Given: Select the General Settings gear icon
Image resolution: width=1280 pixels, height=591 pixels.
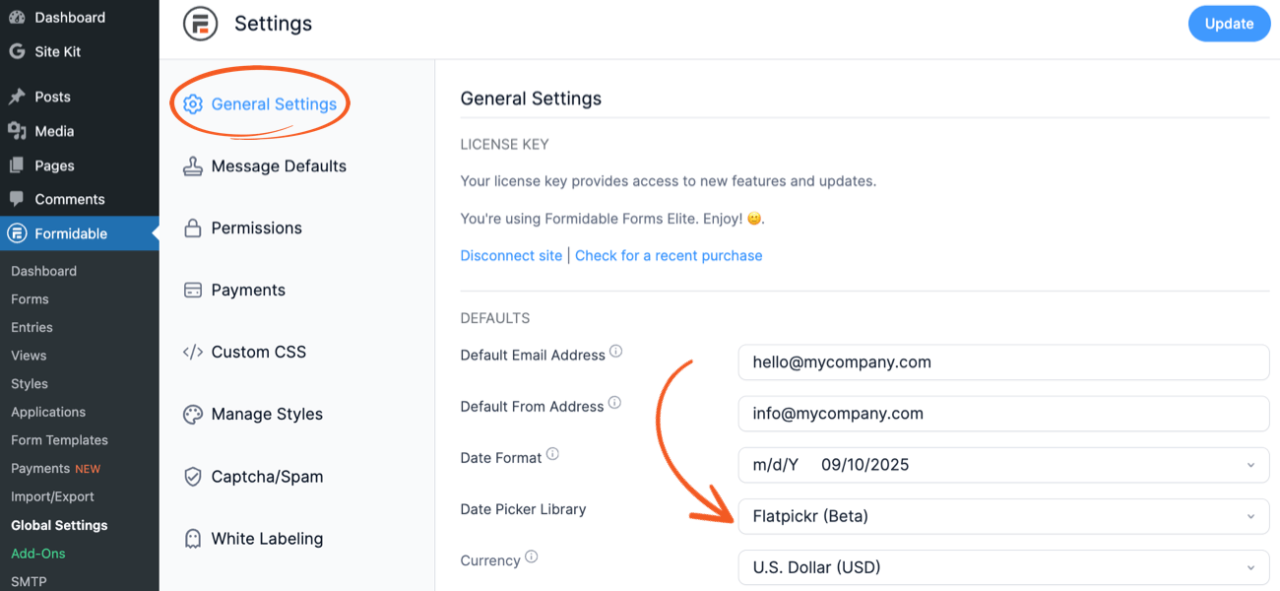Looking at the screenshot, I should 193,102.
